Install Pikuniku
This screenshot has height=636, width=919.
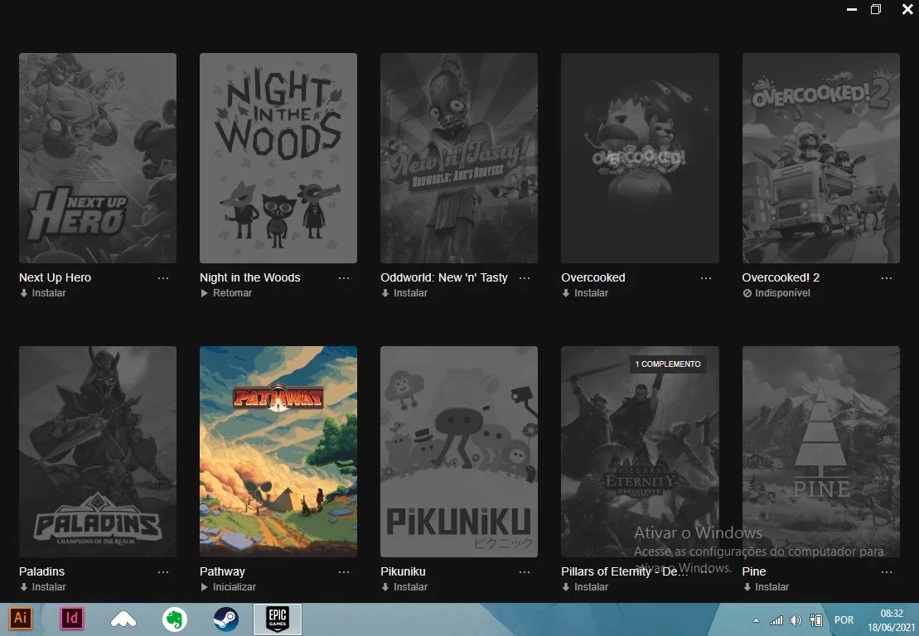point(404,587)
